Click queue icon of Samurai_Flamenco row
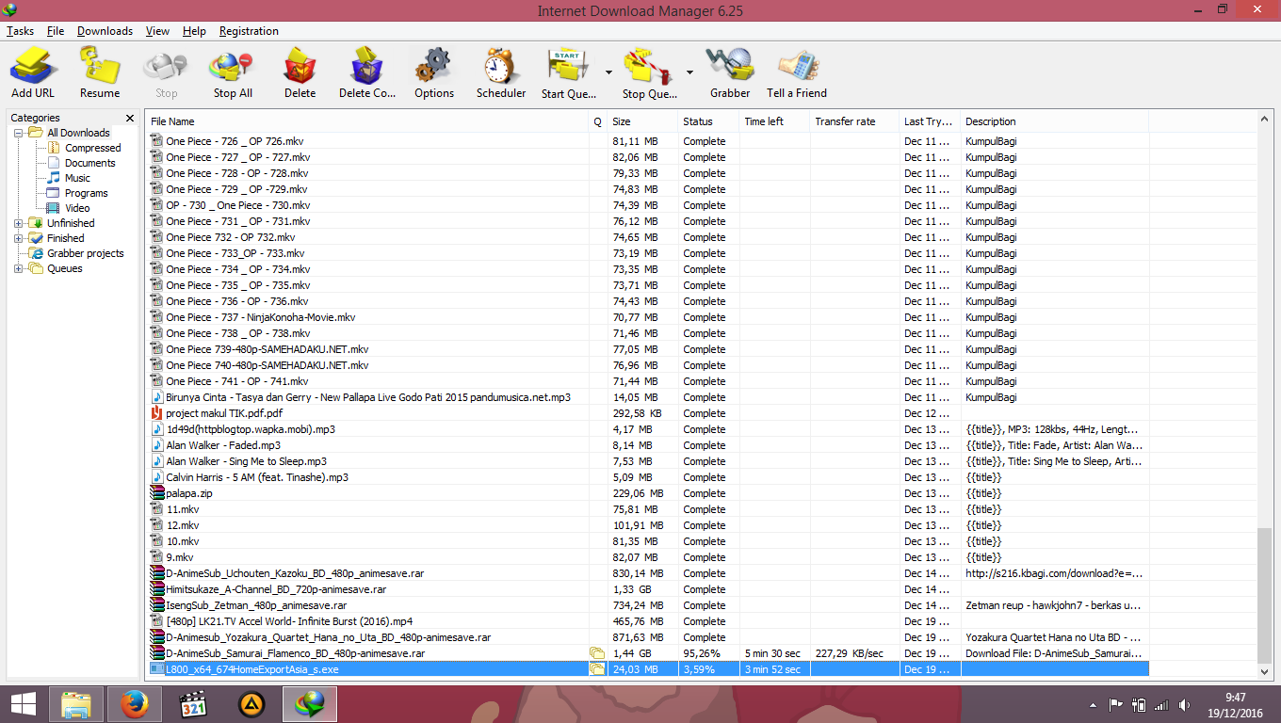The image size is (1281, 723). [596, 653]
